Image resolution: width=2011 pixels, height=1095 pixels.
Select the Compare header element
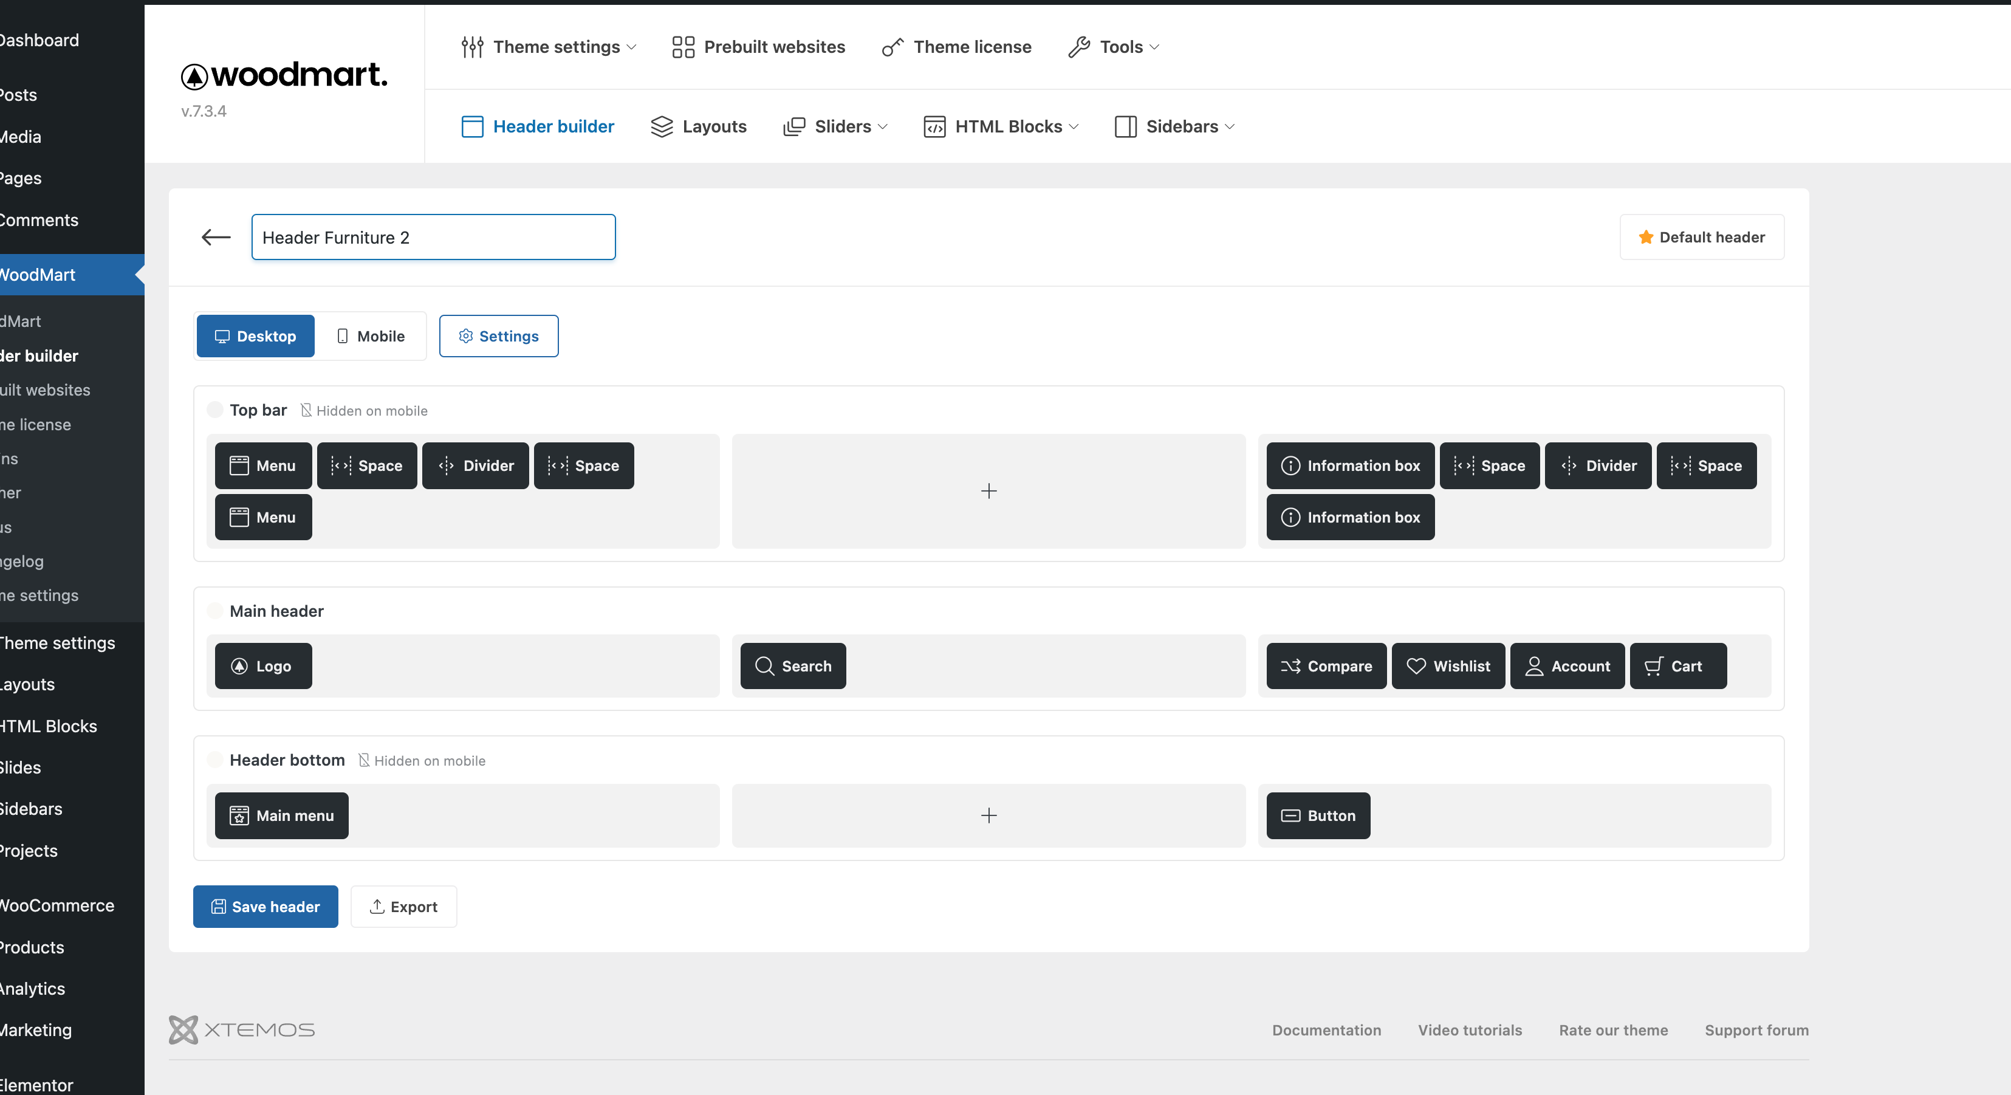coord(1326,666)
